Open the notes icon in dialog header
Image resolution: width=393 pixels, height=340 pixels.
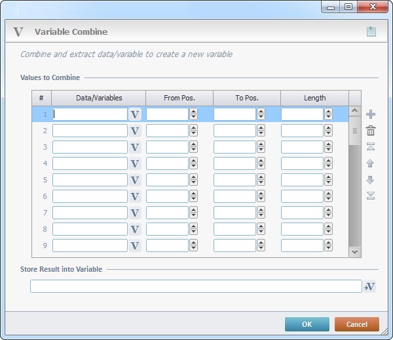(x=371, y=32)
